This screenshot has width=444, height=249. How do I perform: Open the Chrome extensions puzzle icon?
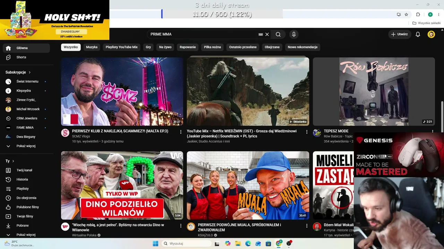[x=418, y=15]
